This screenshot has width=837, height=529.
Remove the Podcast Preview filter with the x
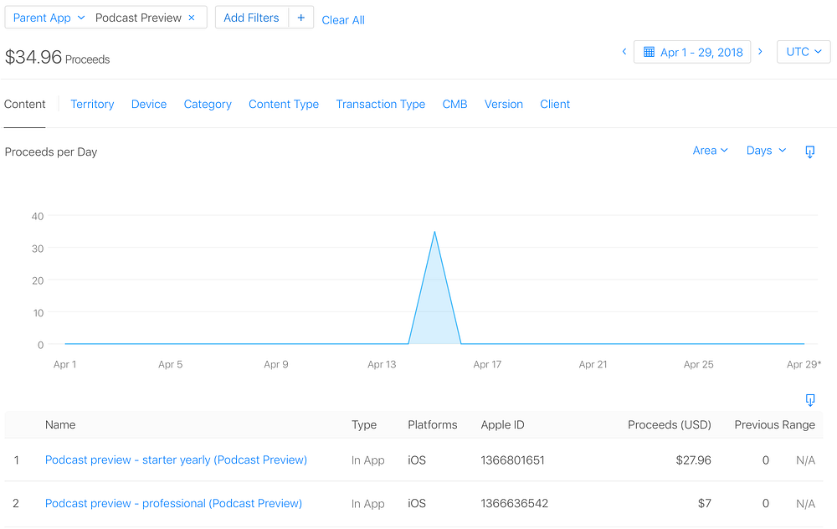[x=192, y=18]
